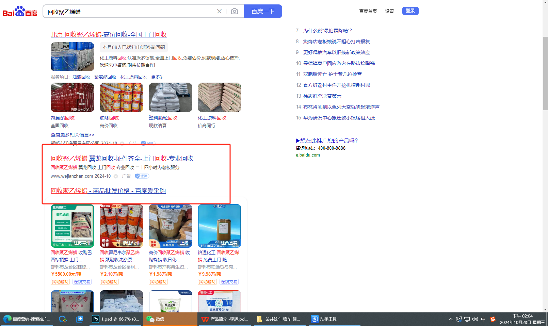The height and width of the screenshot is (326, 548).
Task: Open the search-magnifier app in the taskbar
Action: [63, 319]
